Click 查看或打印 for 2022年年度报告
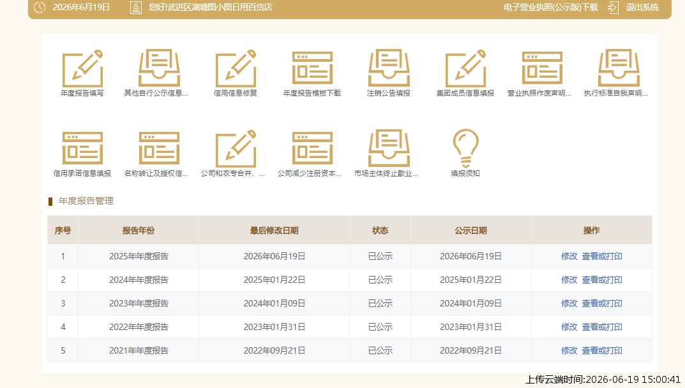Screen dimensions: 685x388 tap(602, 327)
